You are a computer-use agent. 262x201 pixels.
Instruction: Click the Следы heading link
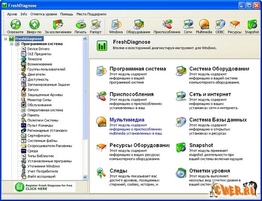118,171
